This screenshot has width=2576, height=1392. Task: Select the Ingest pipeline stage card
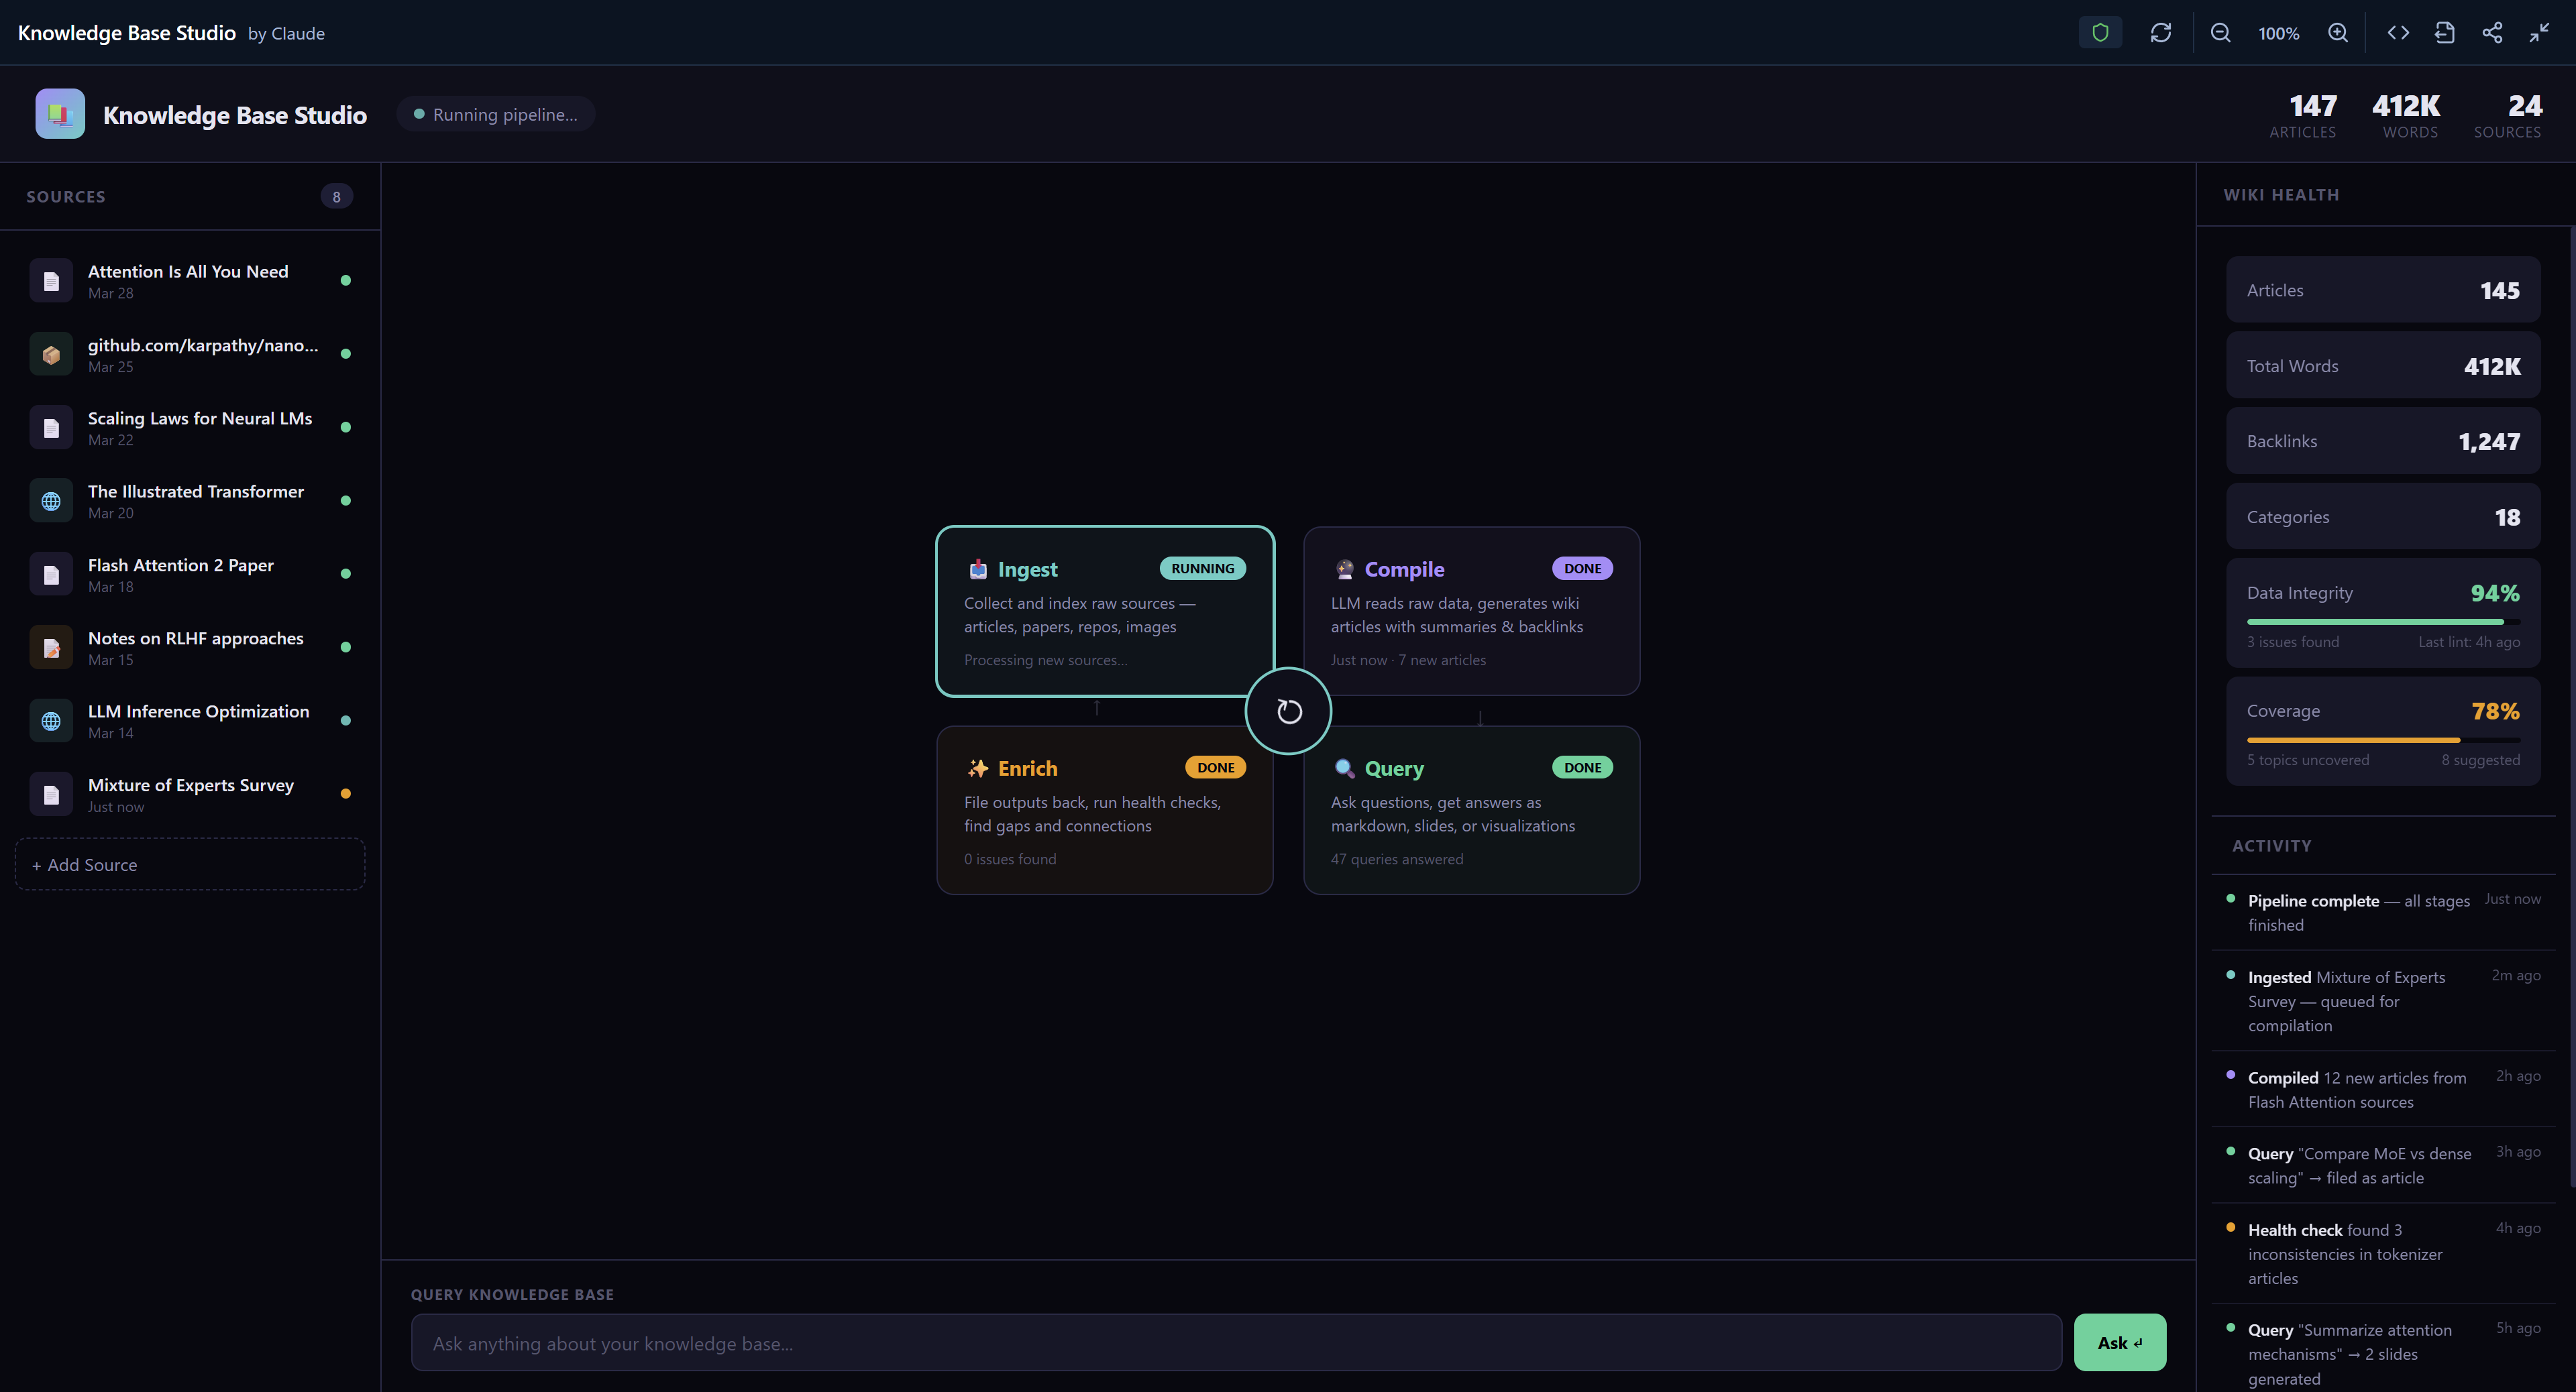click(x=1104, y=611)
